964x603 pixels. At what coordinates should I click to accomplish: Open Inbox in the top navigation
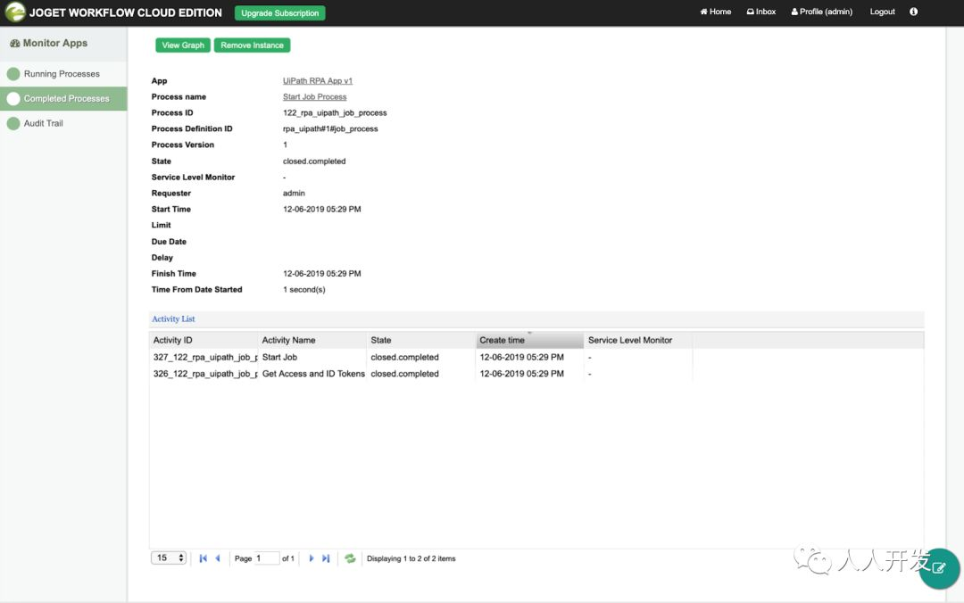[761, 12]
